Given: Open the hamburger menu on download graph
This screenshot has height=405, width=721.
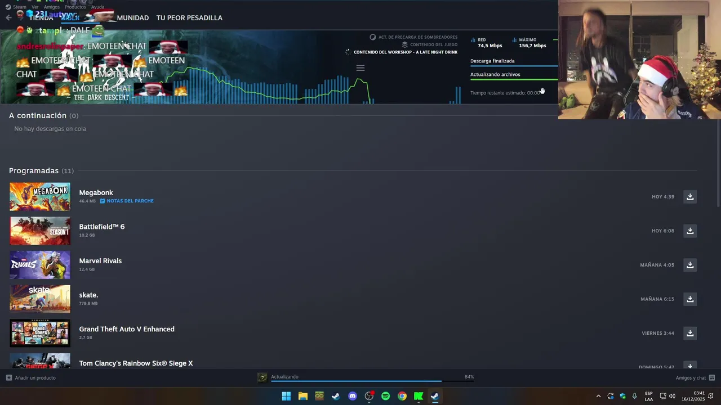Looking at the screenshot, I should click(x=360, y=68).
